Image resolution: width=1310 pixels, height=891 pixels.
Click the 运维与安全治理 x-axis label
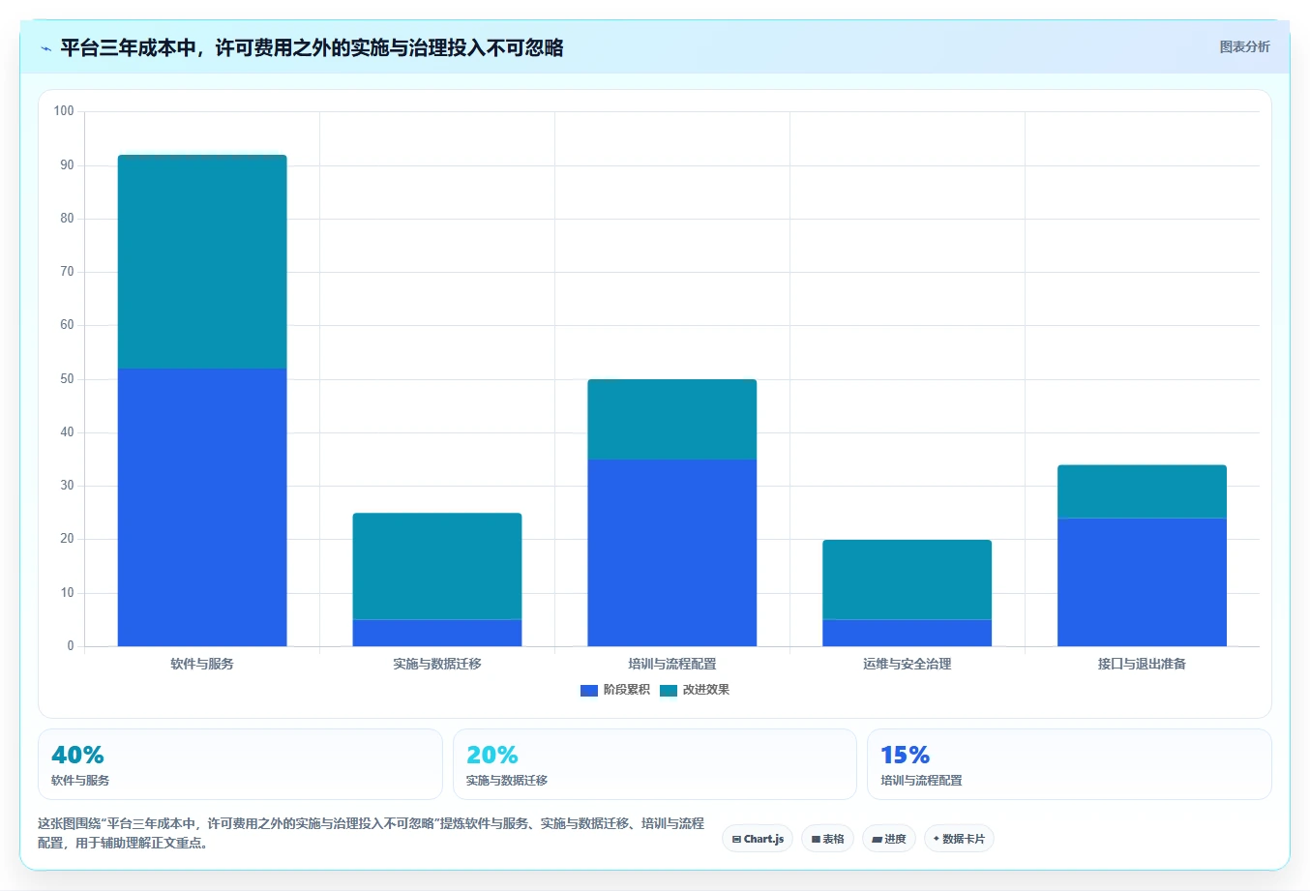(x=908, y=664)
